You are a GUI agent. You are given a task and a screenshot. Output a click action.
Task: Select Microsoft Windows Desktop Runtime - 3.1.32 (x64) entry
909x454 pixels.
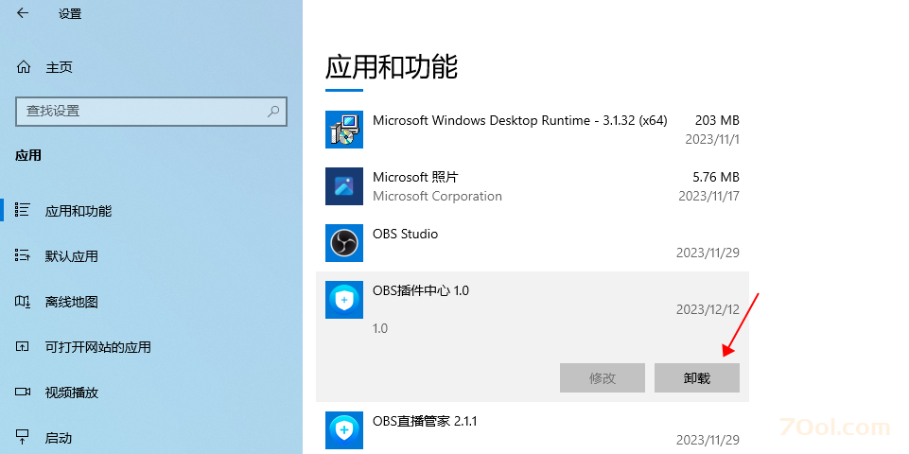tap(520, 121)
